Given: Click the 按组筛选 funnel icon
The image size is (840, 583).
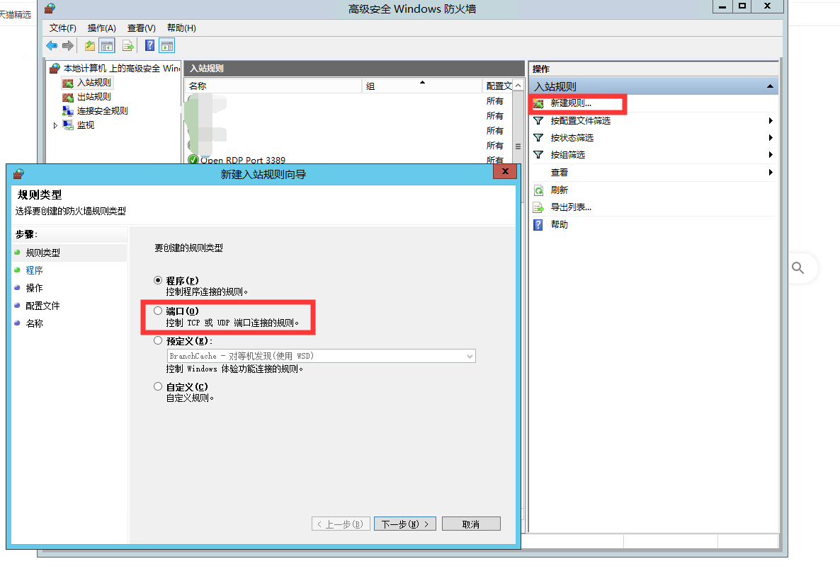Looking at the screenshot, I should click(538, 155).
